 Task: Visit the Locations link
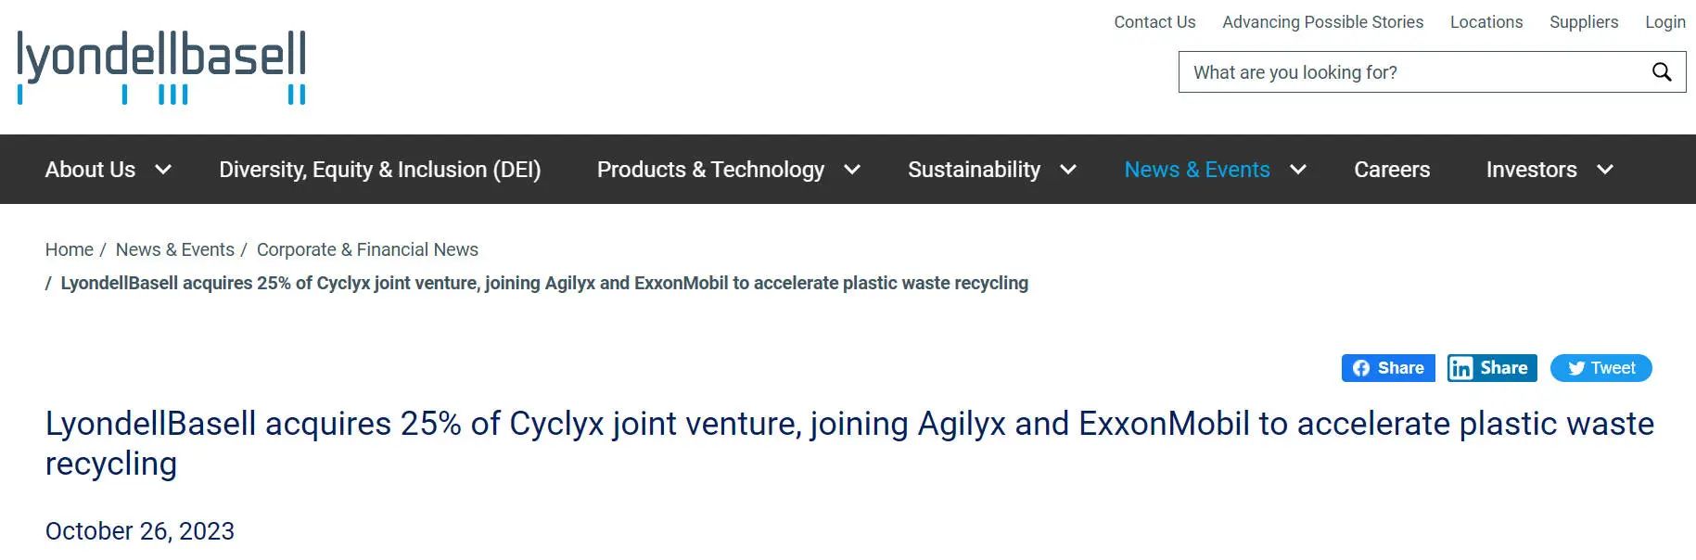1486,22
